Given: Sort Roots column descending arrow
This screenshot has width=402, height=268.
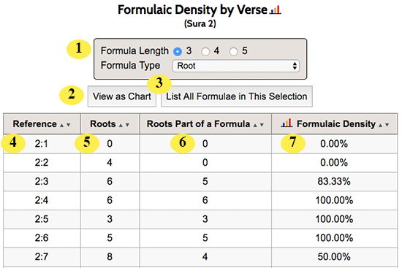Looking at the screenshot, I should (127, 125).
